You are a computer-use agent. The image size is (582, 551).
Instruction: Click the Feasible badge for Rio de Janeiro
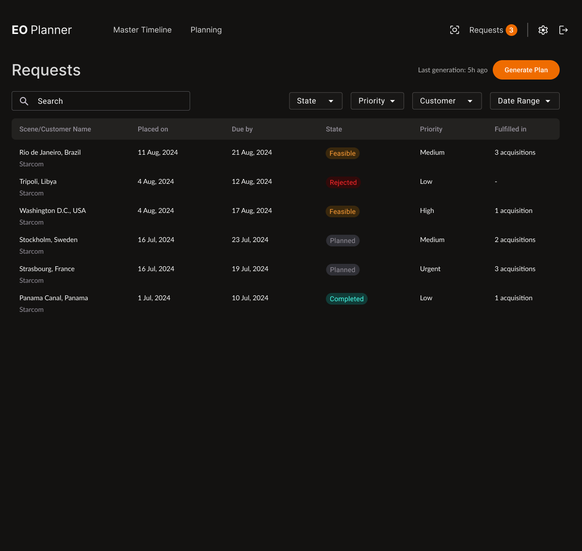342,153
